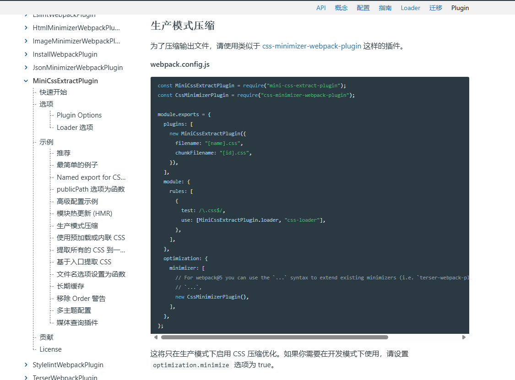Open the 迁移 nav tab

tap(436, 8)
